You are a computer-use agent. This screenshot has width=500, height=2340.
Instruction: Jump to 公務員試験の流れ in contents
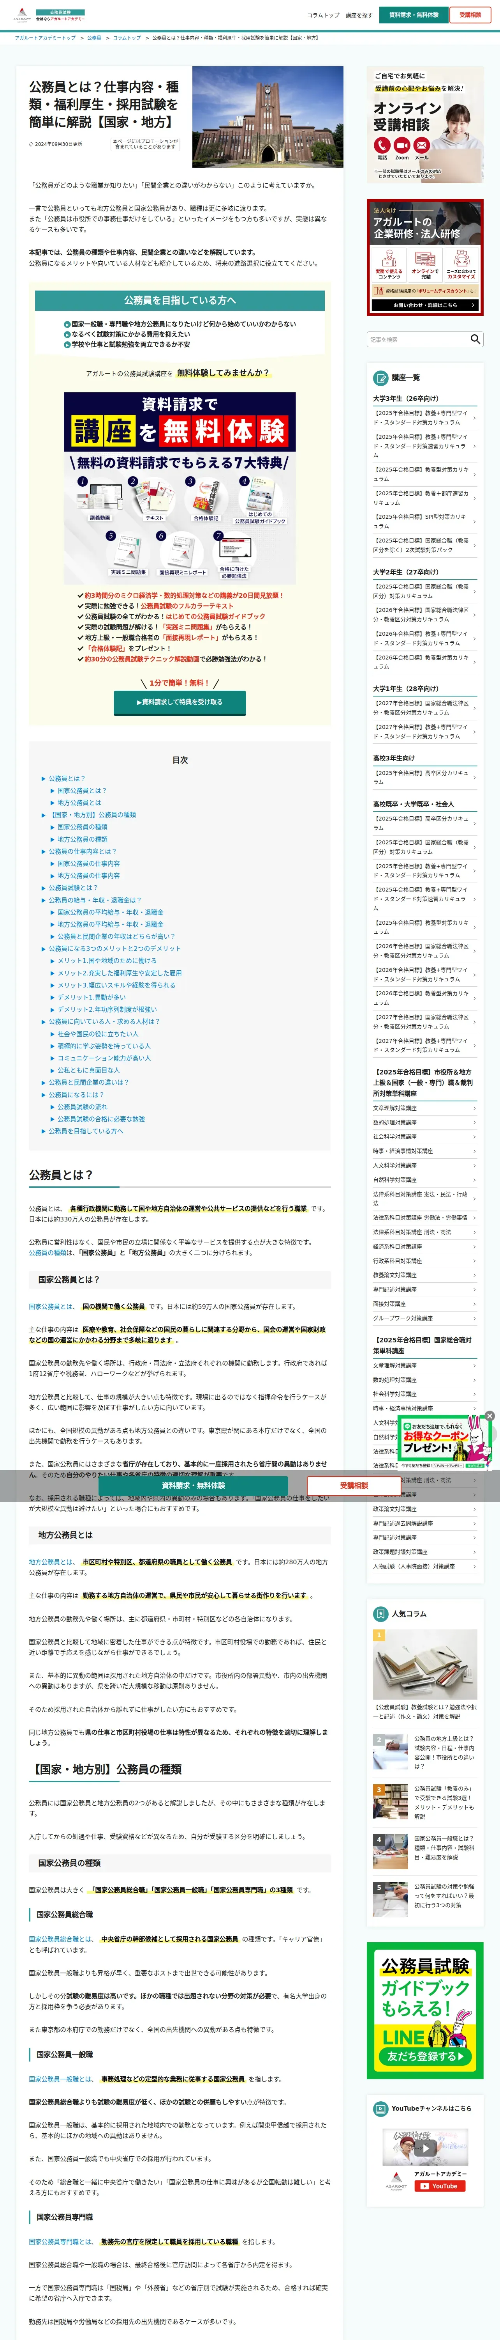(82, 1106)
